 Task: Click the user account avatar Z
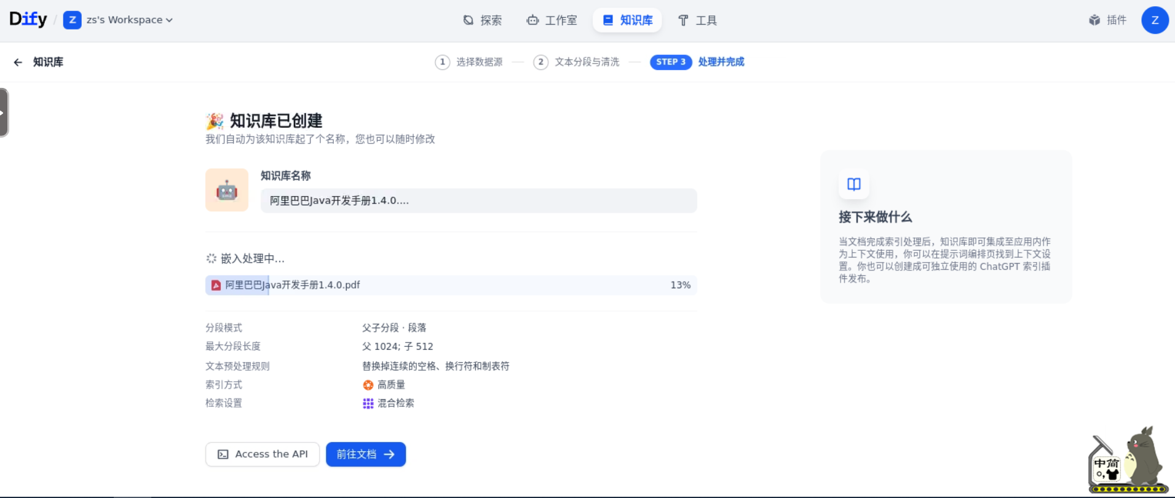(x=1155, y=20)
